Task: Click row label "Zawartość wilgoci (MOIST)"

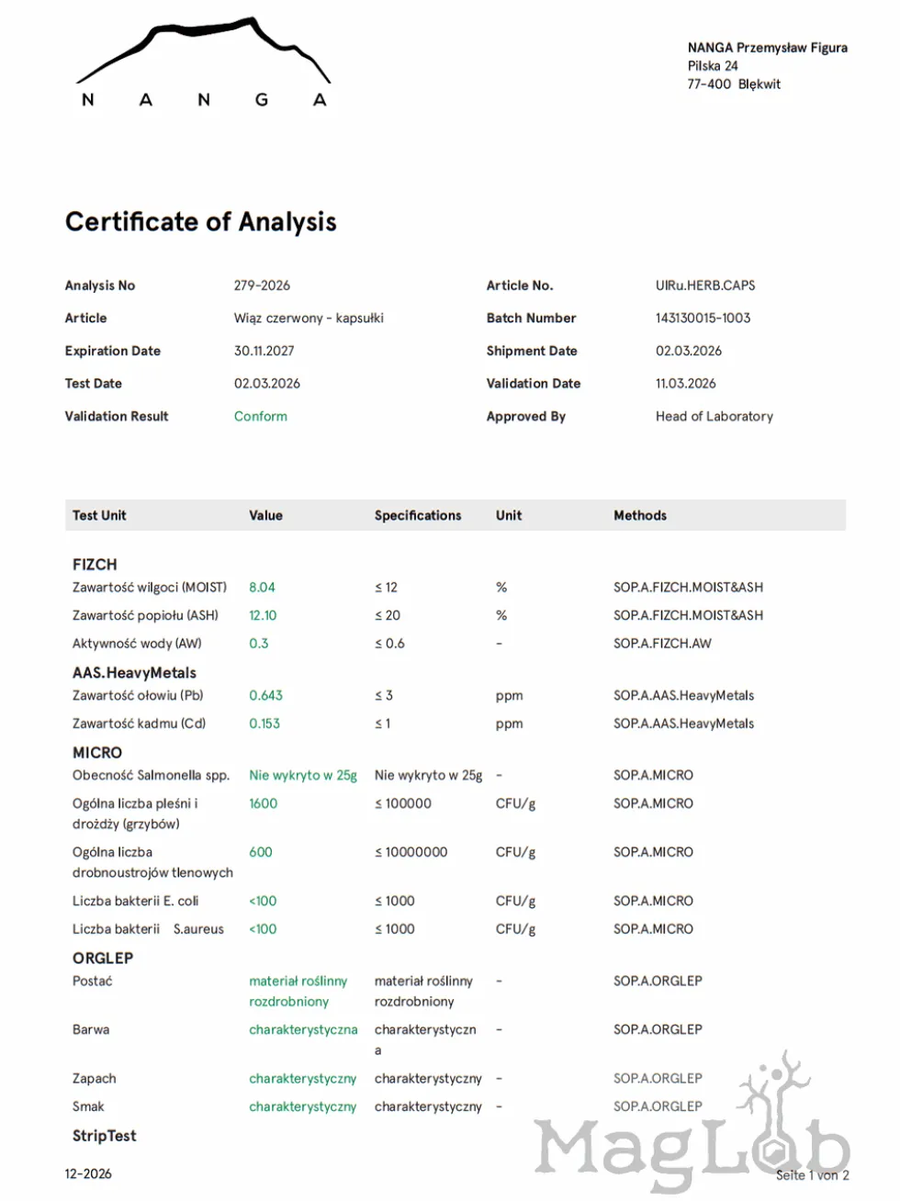Action: 150,588
